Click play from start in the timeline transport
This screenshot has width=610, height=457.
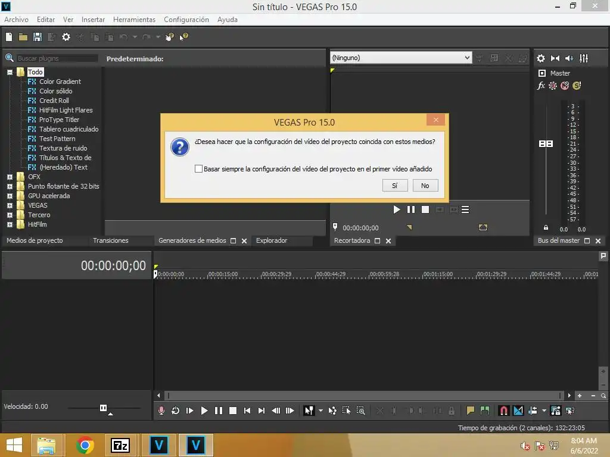click(190, 411)
